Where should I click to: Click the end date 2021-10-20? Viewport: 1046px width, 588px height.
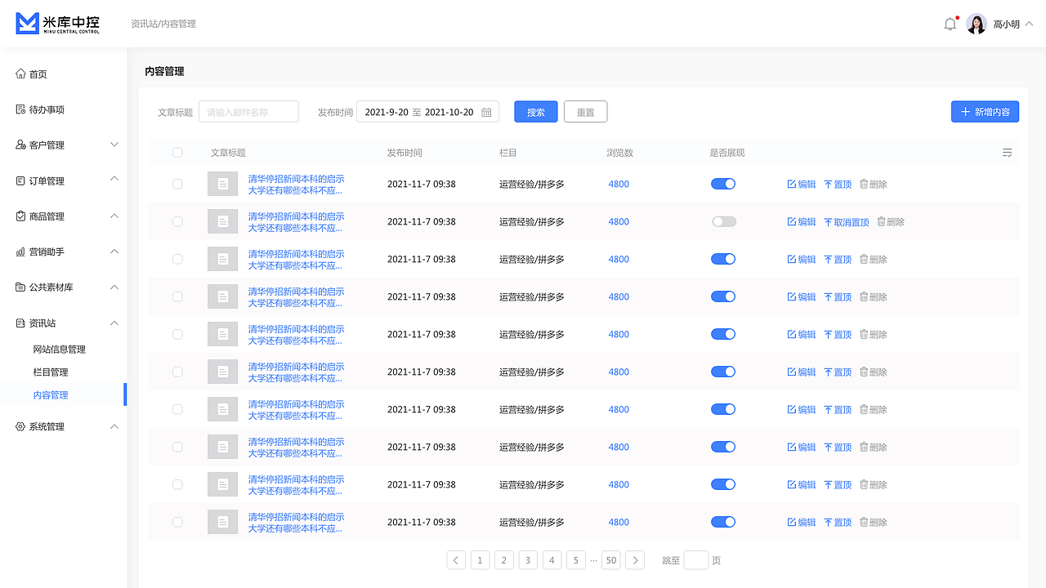(x=449, y=112)
